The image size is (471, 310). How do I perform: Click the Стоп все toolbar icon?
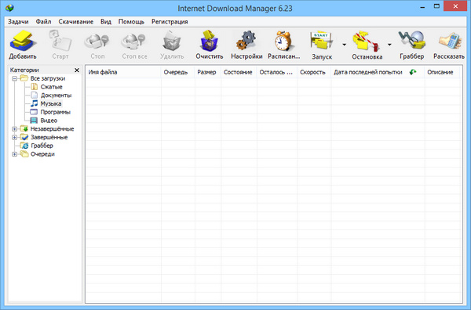coord(134,41)
